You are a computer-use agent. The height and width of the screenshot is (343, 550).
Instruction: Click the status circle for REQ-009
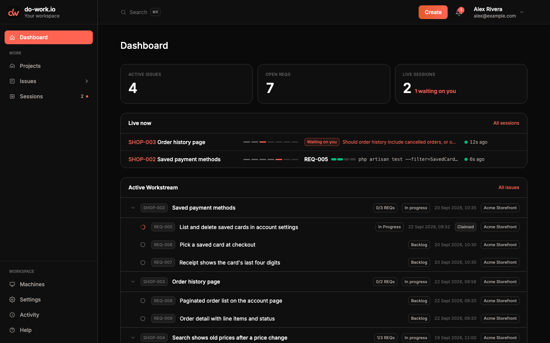[143, 319]
